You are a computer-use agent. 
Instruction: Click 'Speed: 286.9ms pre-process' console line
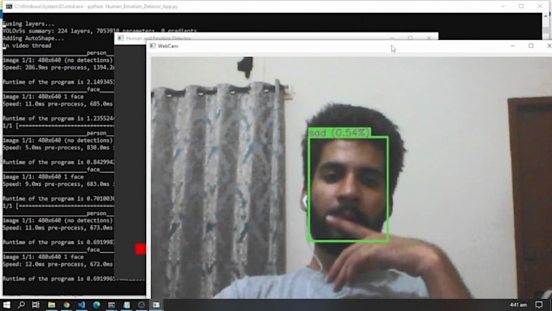(x=58, y=67)
